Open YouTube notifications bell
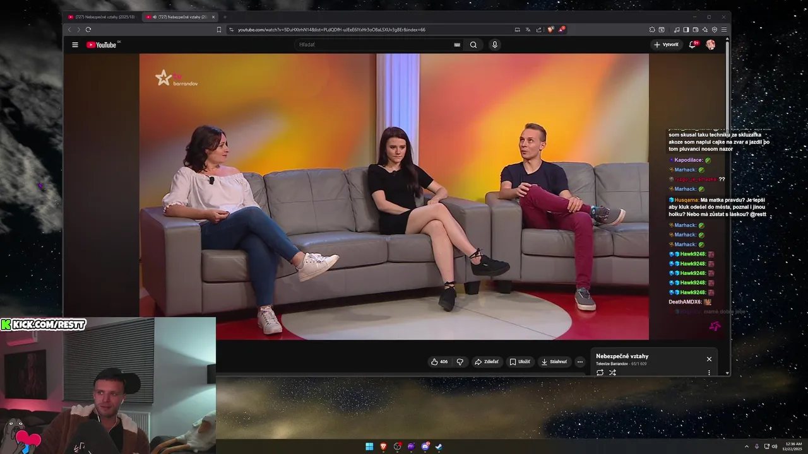This screenshot has width=808, height=454. [692, 45]
